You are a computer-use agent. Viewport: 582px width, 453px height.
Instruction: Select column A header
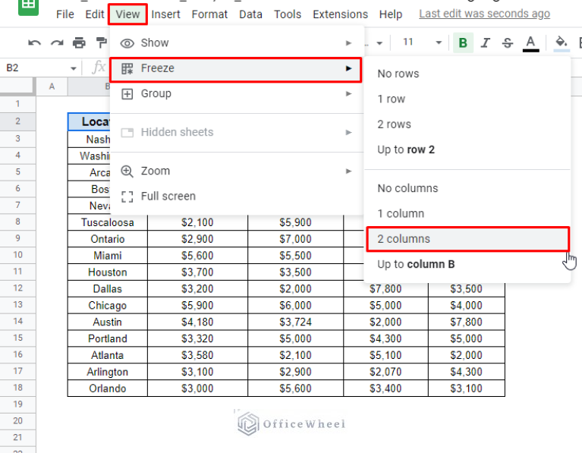[x=52, y=87]
